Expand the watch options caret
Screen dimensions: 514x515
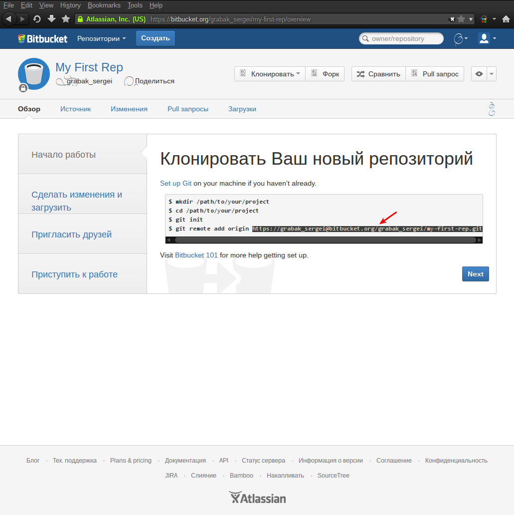pos(492,73)
